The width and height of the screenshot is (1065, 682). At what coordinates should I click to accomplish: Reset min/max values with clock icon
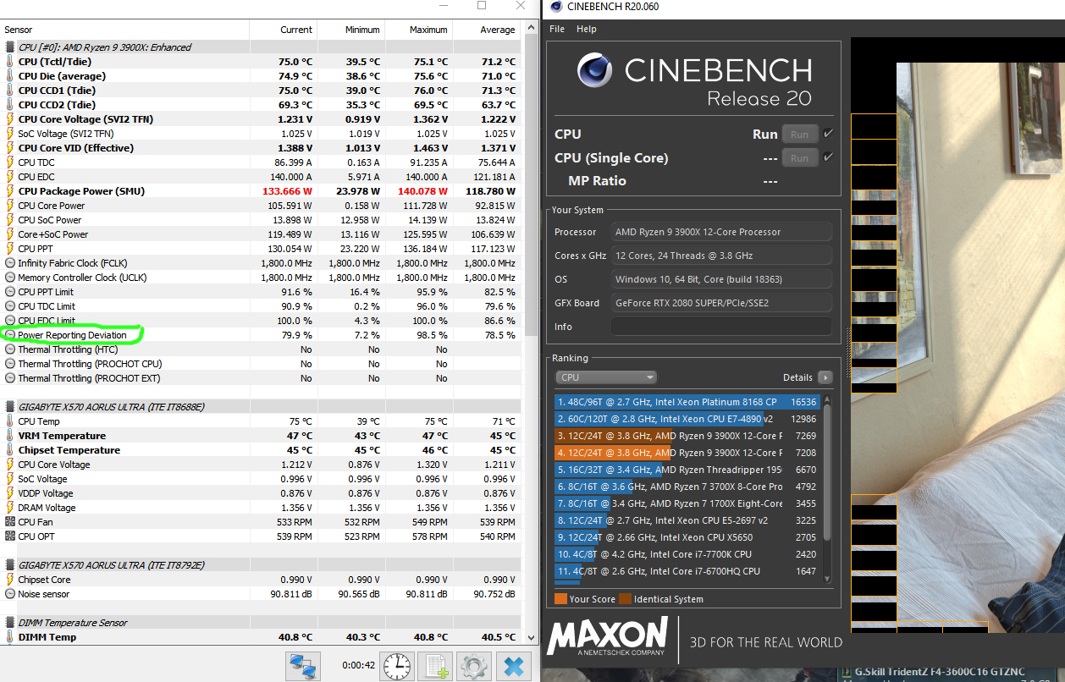tap(396, 666)
